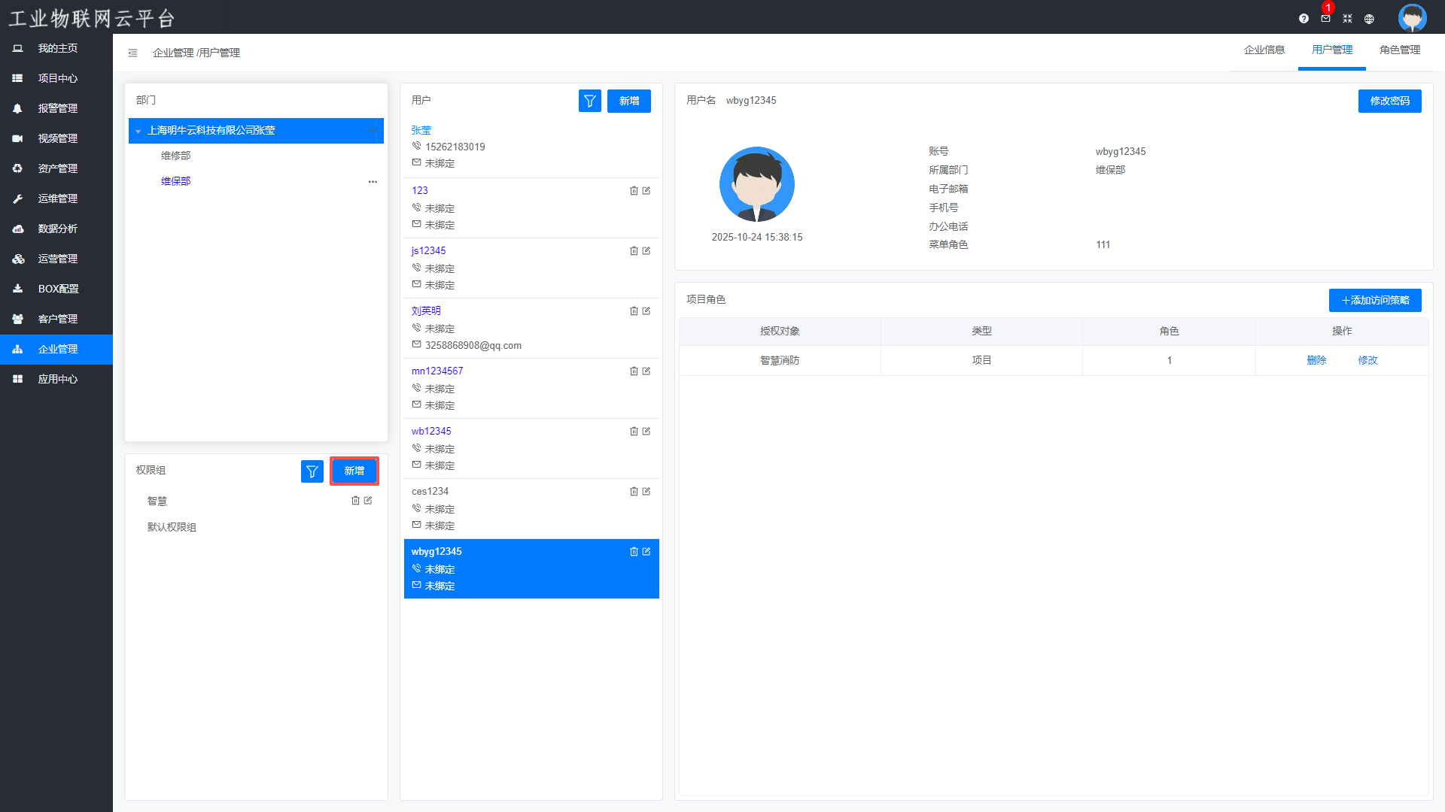This screenshot has width=1445, height=812.
Task: Open the 维保部 more options menu
Action: (x=373, y=182)
